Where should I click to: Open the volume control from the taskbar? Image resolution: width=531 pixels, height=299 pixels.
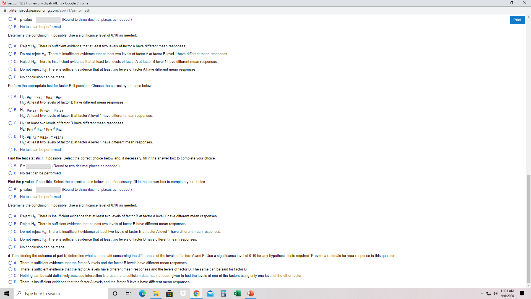point(495,293)
